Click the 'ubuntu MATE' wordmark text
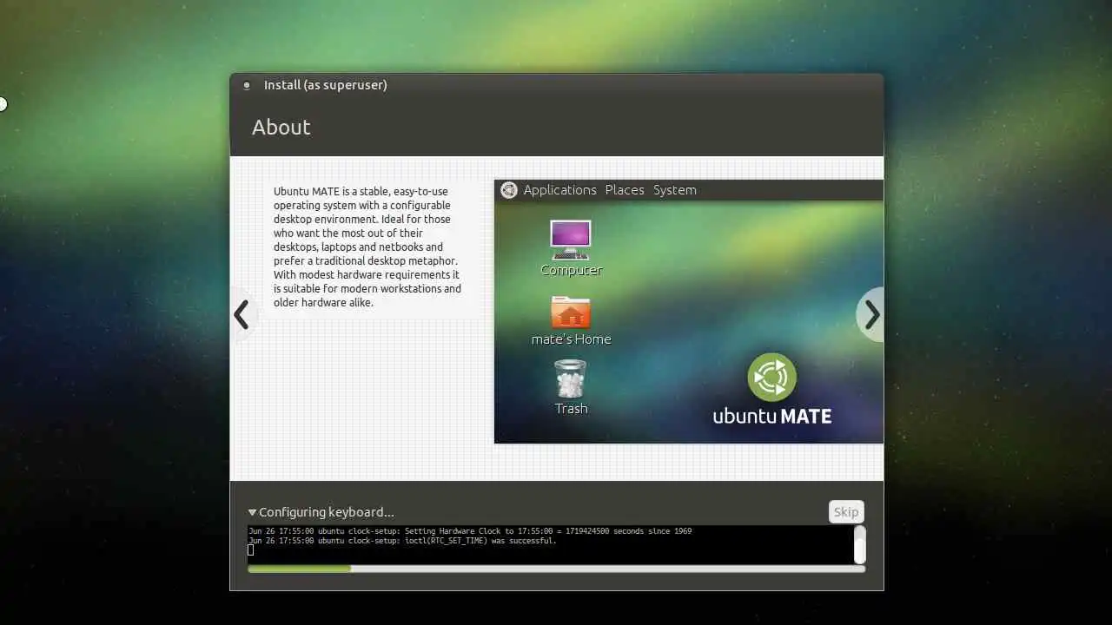 tap(772, 416)
